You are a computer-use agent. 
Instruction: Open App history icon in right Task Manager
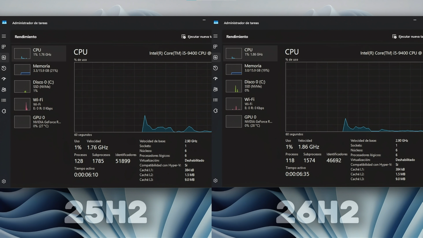[215, 68]
